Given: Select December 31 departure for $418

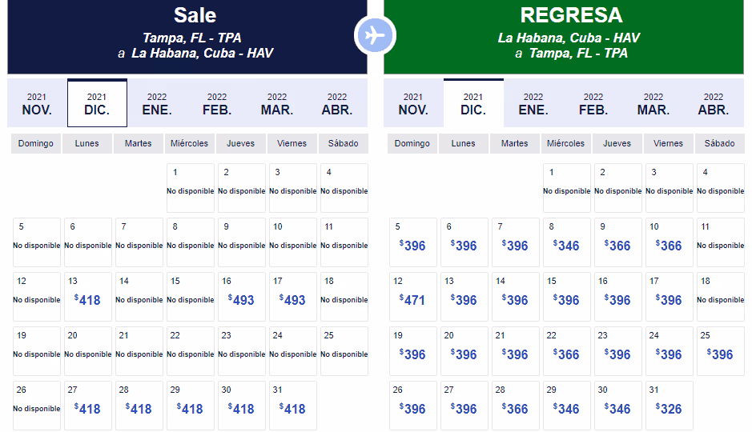Looking at the screenshot, I should pos(292,406).
